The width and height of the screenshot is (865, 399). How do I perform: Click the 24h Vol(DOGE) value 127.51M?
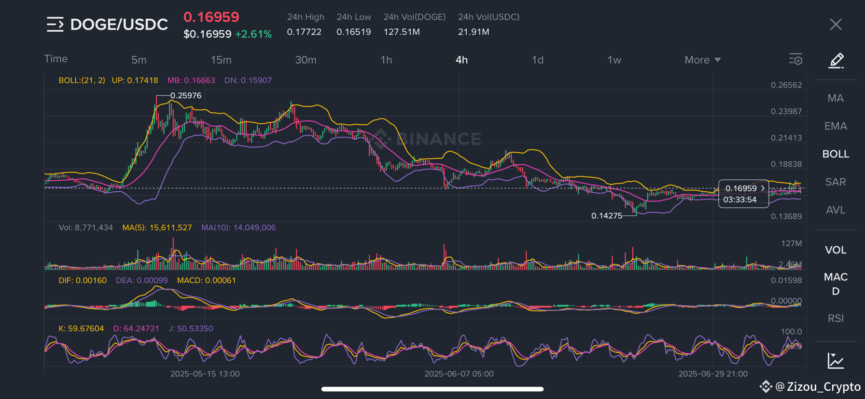(x=402, y=32)
